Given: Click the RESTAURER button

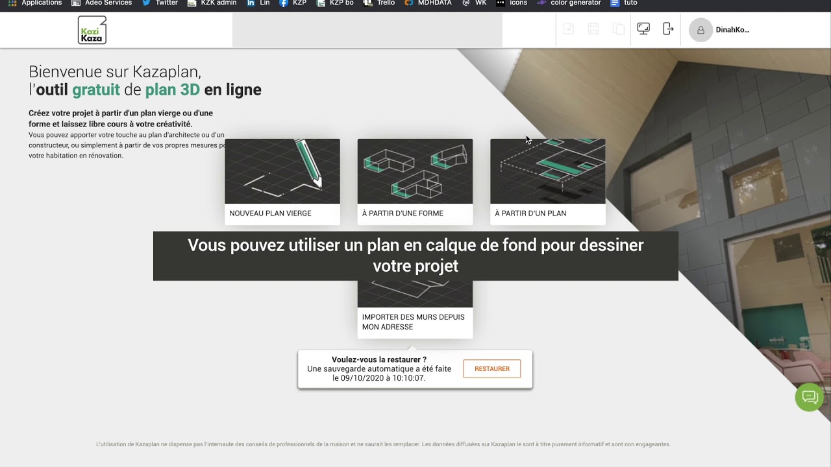Looking at the screenshot, I should tap(492, 368).
